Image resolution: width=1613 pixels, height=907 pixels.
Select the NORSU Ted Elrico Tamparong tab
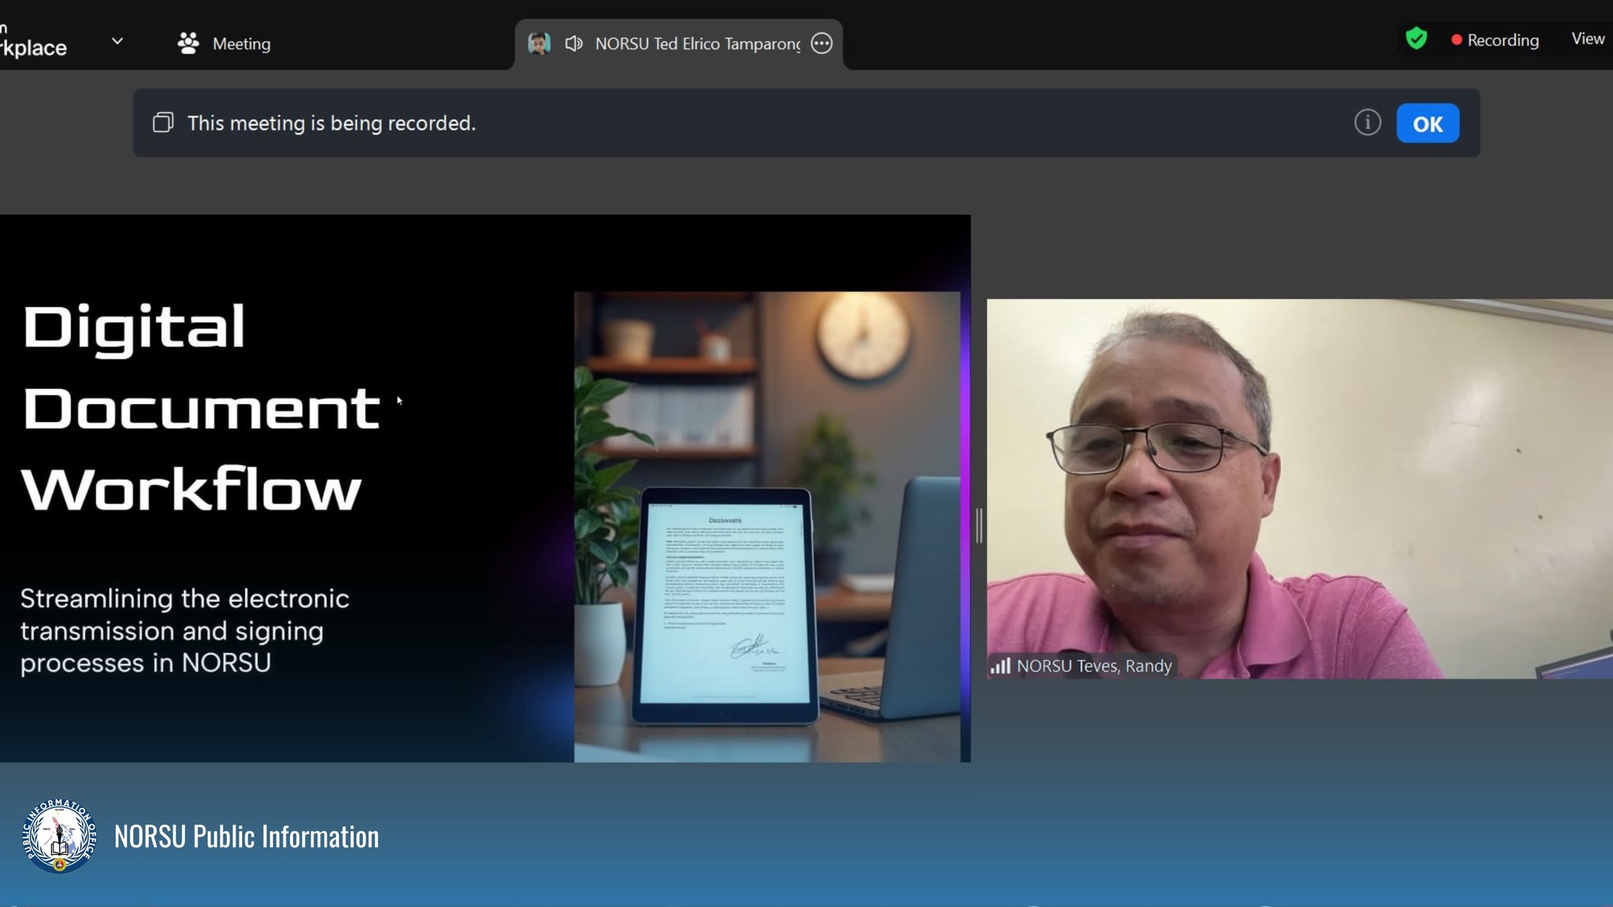click(x=679, y=44)
